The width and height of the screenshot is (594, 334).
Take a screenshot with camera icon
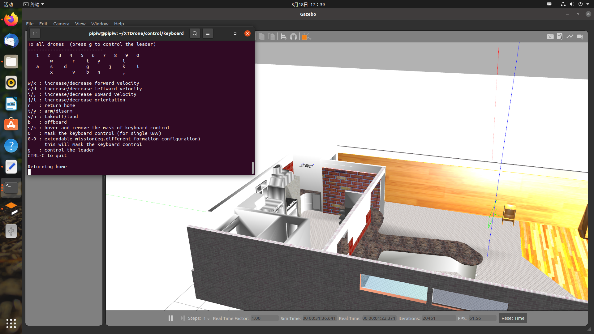coord(550,36)
